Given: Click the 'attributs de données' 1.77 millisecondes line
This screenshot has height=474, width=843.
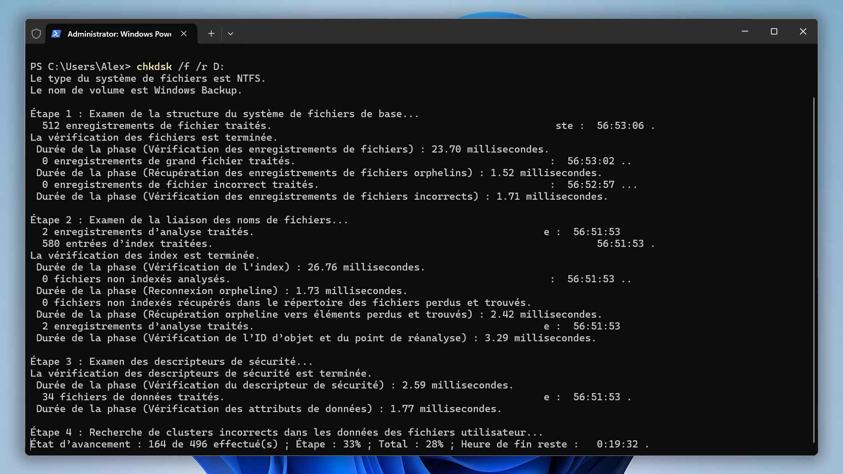Looking at the screenshot, I should 269,409.
